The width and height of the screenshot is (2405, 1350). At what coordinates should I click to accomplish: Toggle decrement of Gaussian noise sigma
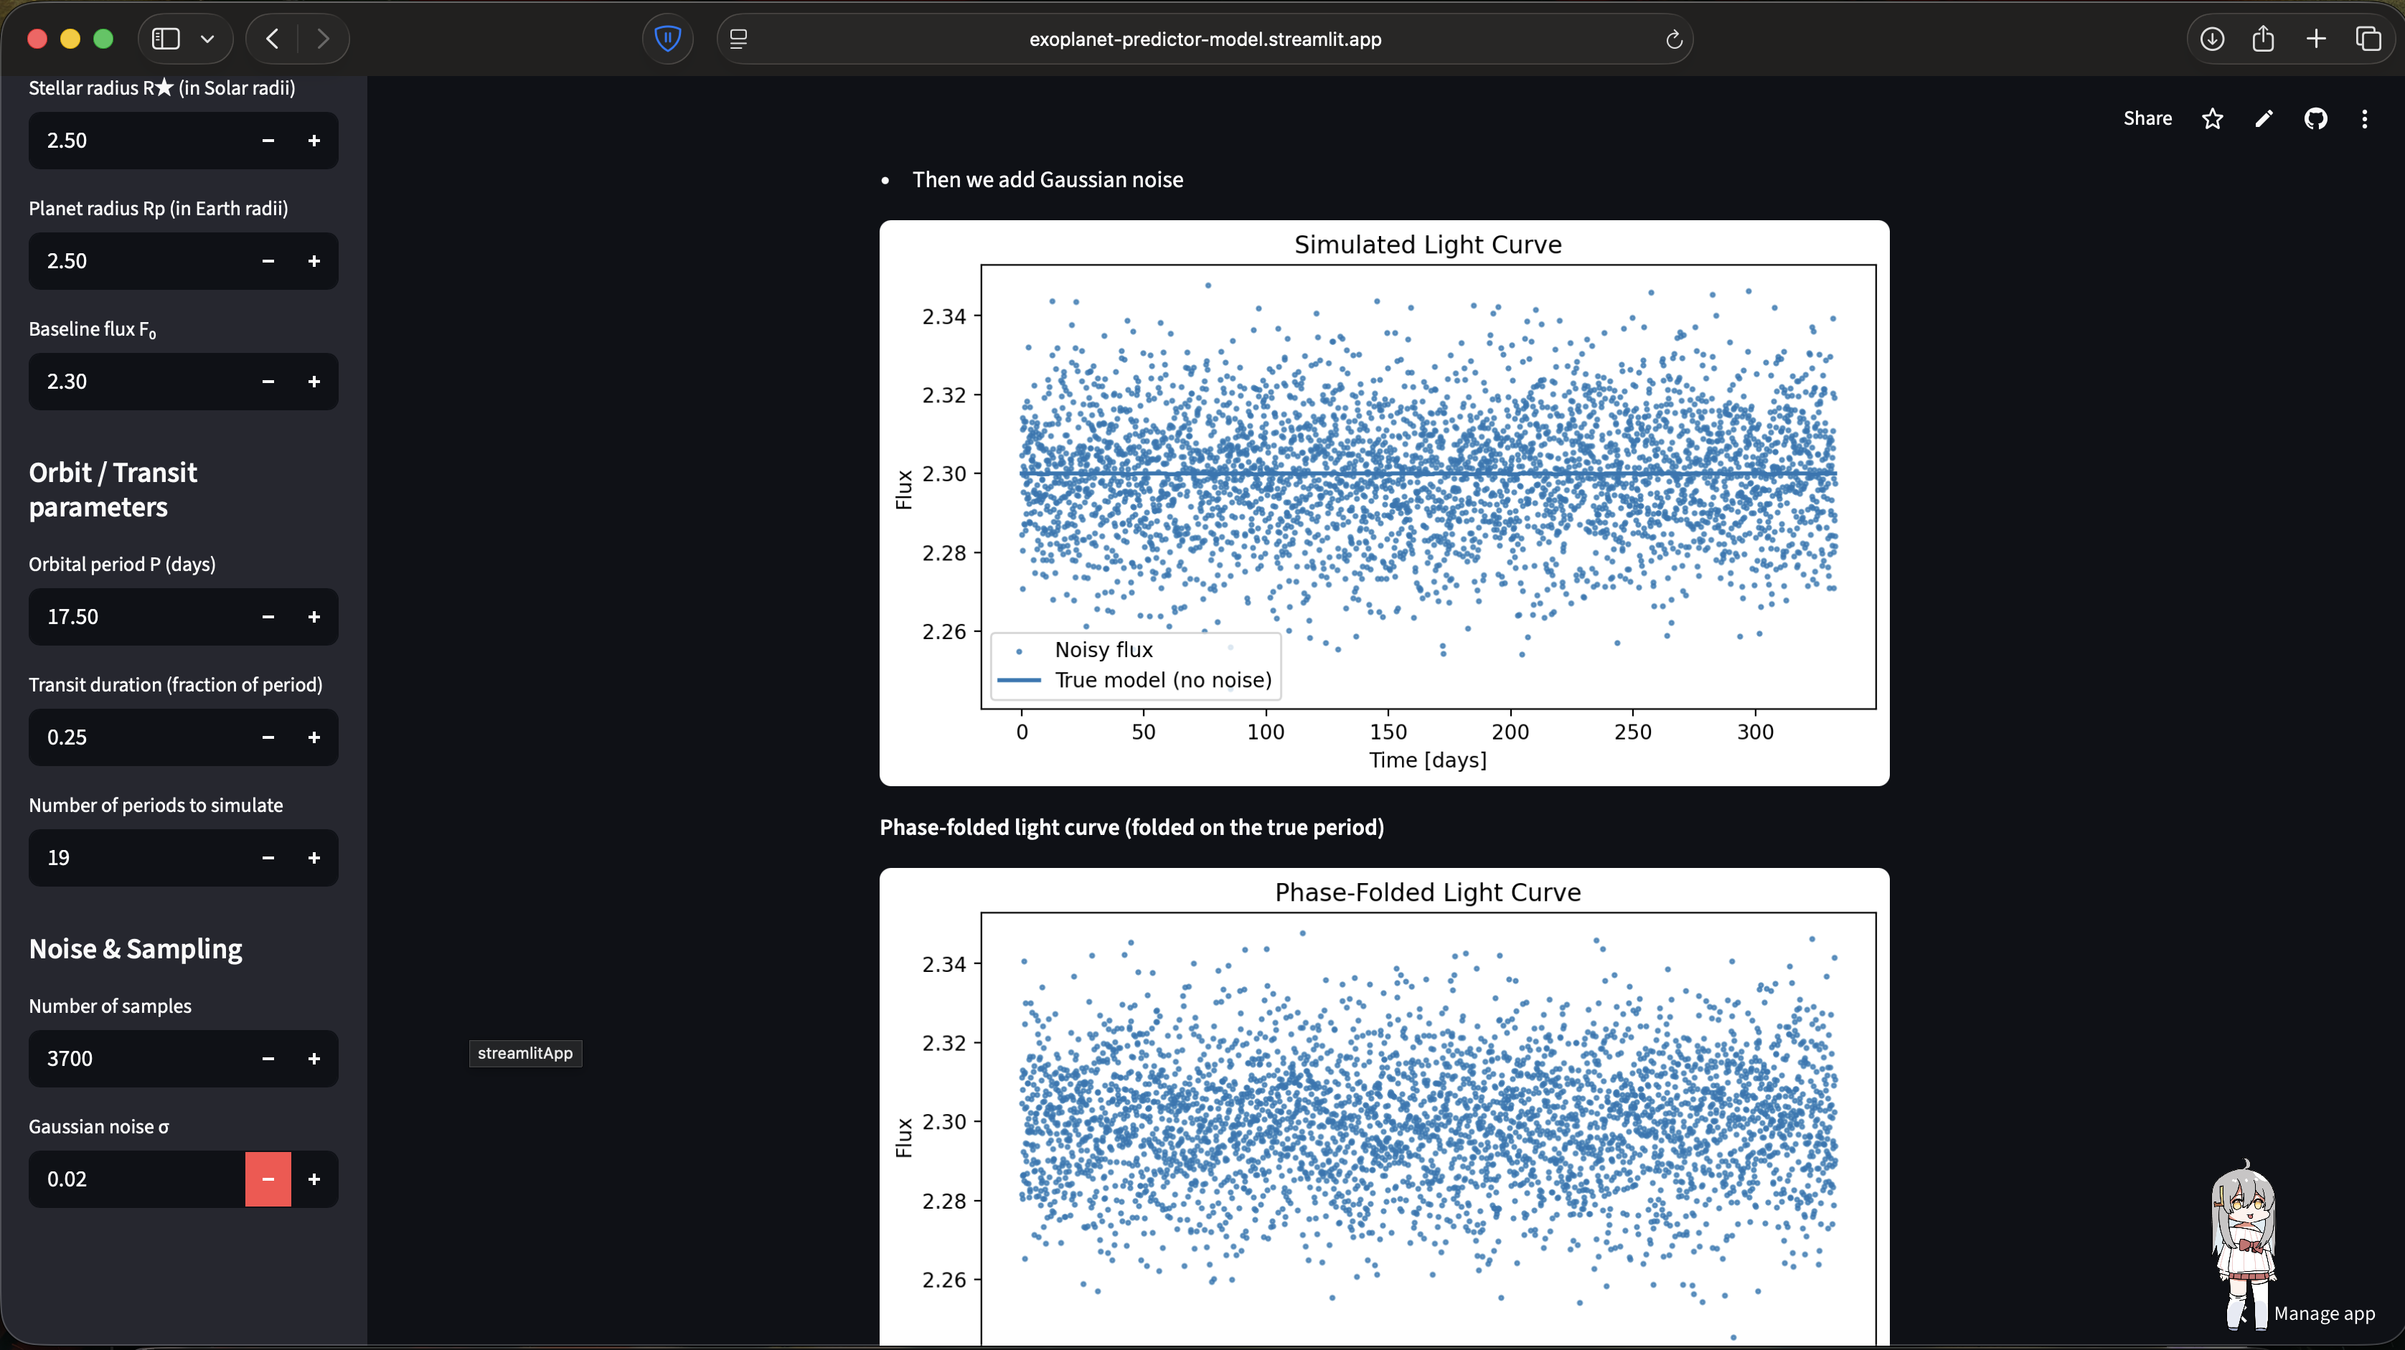(268, 1179)
